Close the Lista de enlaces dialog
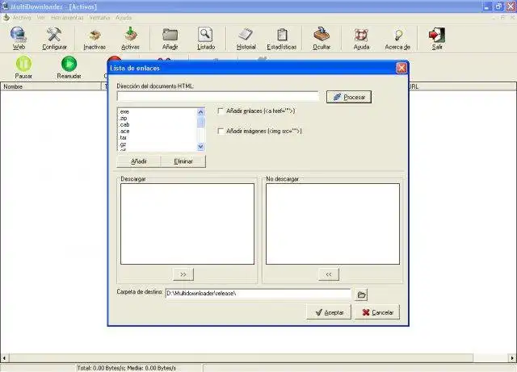Image resolution: width=517 pixels, height=372 pixels. (x=401, y=68)
